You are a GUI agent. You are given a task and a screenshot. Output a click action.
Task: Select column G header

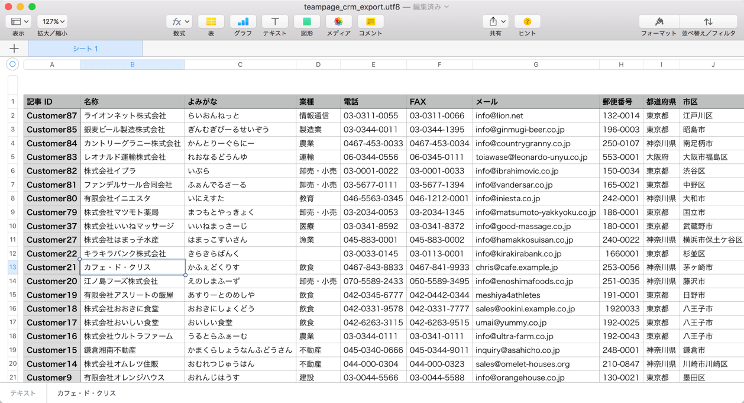pos(536,65)
